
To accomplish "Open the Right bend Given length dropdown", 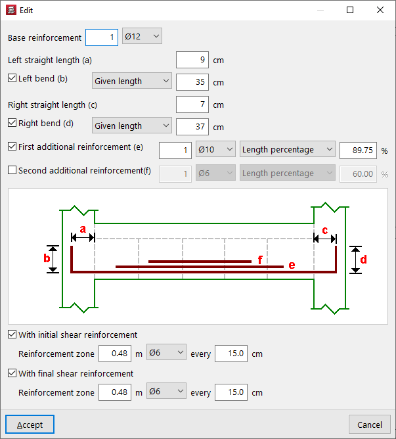I will (x=131, y=126).
